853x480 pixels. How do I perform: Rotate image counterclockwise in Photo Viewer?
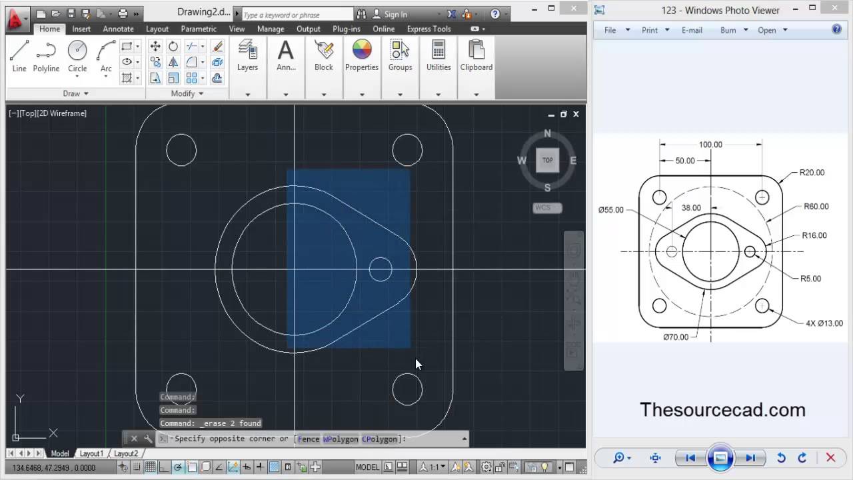(x=781, y=458)
